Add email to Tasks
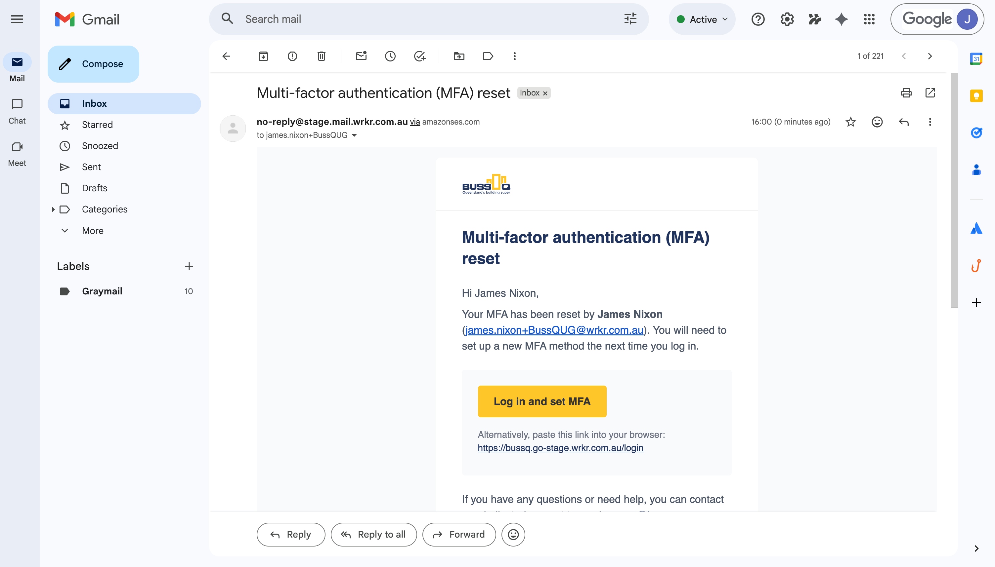Screen dimensions: 995x567 [x=419, y=56]
